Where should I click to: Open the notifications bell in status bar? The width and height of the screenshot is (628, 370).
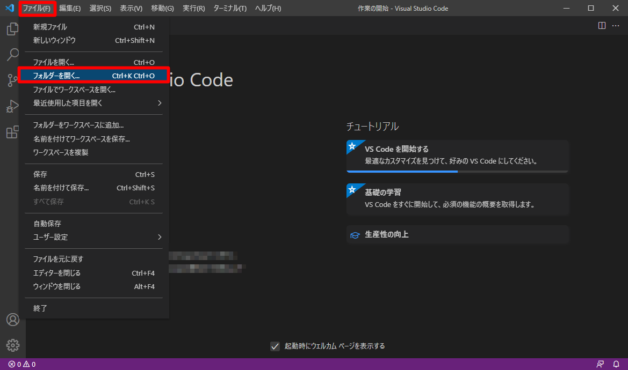616,364
